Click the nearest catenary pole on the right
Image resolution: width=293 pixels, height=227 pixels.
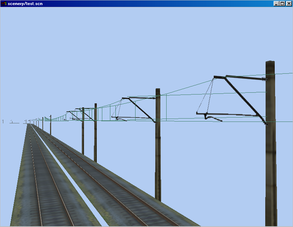(x=270, y=164)
